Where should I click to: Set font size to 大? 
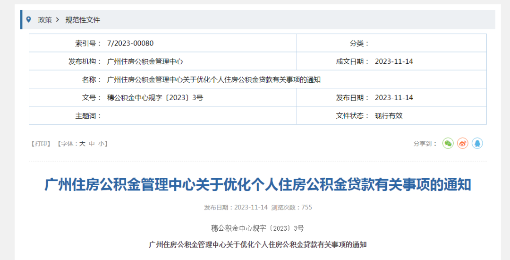(x=82, y=144)
